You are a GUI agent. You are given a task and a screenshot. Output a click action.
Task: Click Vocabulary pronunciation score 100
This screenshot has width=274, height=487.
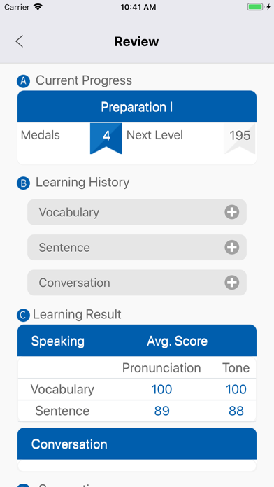click(161, 389)
